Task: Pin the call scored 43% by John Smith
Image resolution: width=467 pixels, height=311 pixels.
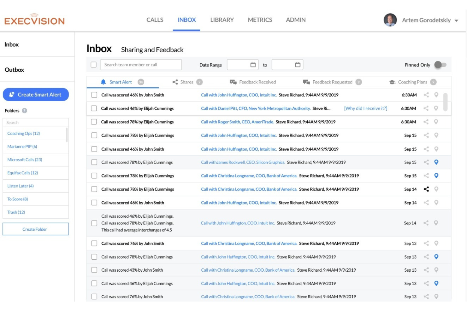Action: pyautogui.click(x=436, y=270)
